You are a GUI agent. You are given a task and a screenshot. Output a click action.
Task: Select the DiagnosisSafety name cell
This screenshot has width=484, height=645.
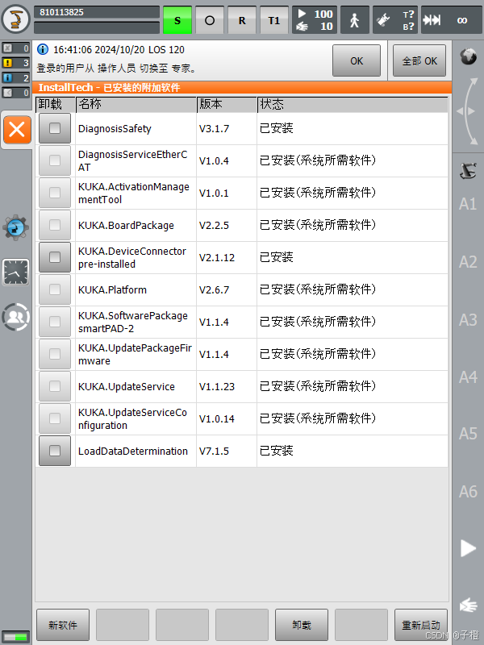tap(136, 128)
